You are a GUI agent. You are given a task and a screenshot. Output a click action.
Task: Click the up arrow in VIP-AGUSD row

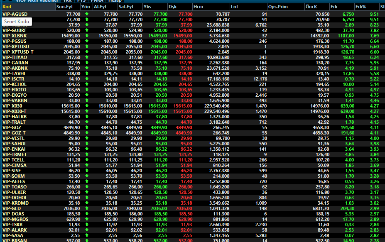coord(87,14)
